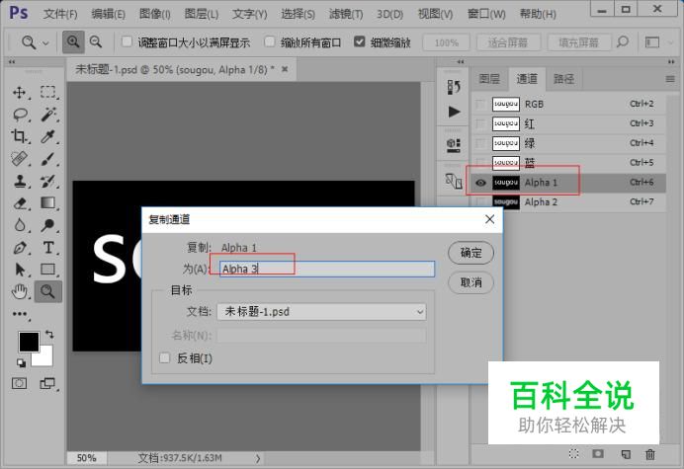Select the Blur tool
Viewport: 684px width, 469px height.
coord(20,225)
